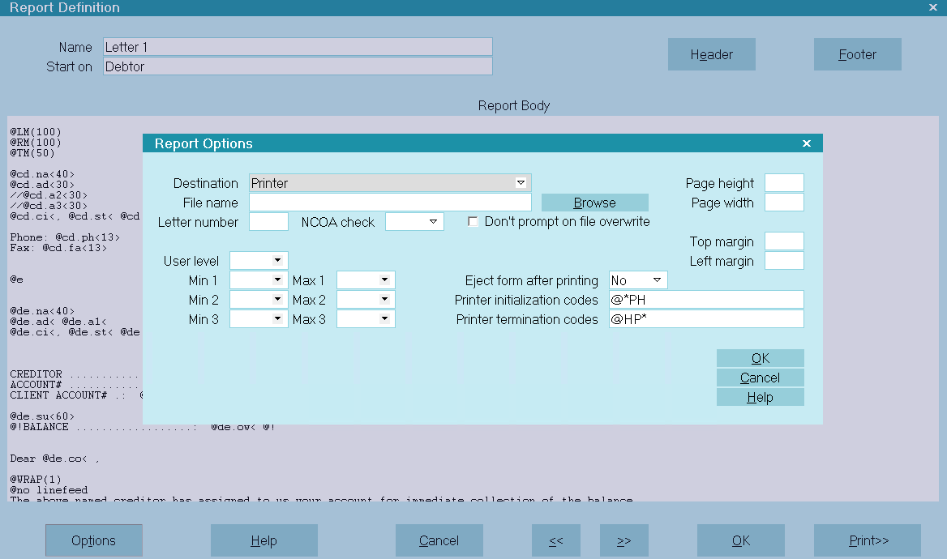Image resolution: width=947 pixels, height=559 pixels.
Task: Click the Header button
Action: coord(711,55)
